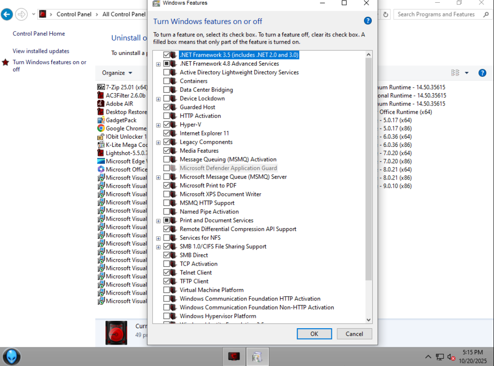Click the red taskbar application icon
The image size is (494, 366).
click(234, 356)
